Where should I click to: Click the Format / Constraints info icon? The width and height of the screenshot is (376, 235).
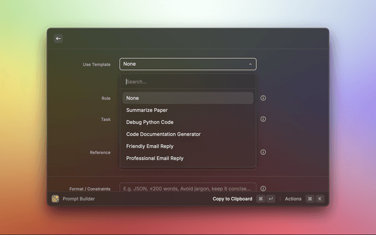coord(263,189)
